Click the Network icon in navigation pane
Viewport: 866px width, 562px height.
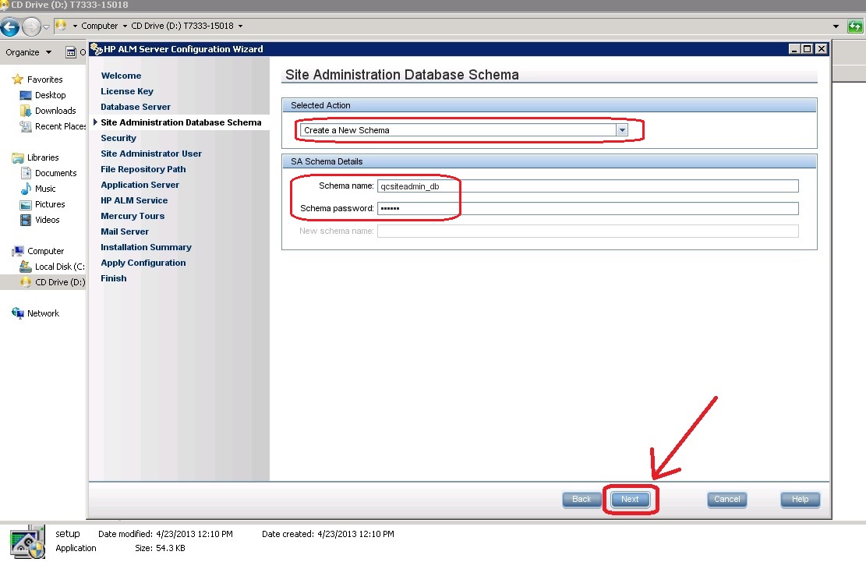click(18, 313)
